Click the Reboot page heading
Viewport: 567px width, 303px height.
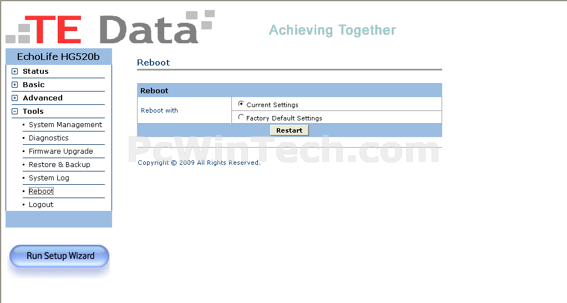pyautogui.click(x=153, y=63)
